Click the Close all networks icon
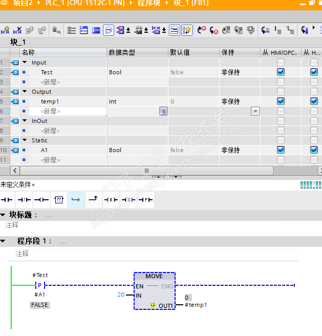Viewport: 322px width, 336px height. tap(96, 30)
